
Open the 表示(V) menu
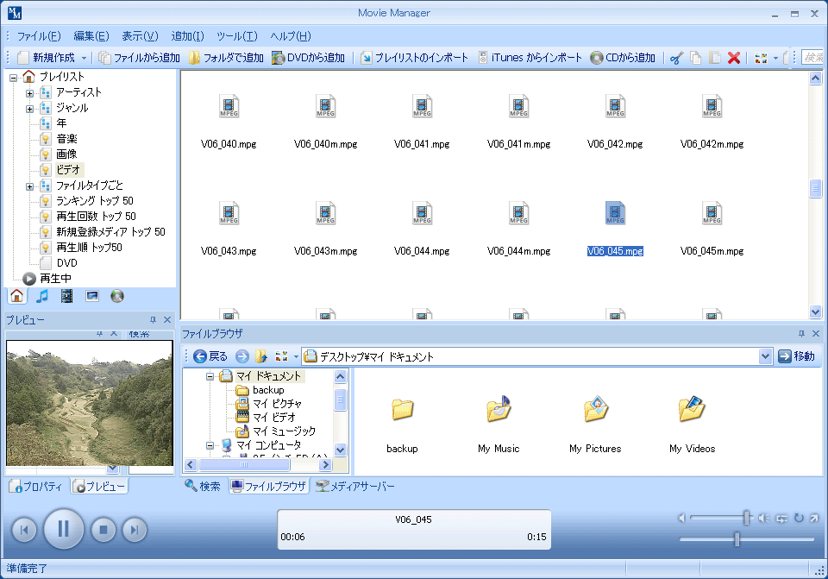140,36
